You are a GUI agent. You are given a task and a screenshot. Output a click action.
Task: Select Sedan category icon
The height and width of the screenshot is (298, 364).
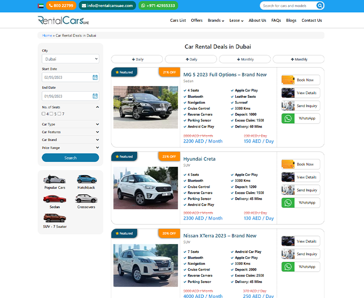tap(55, 199)
